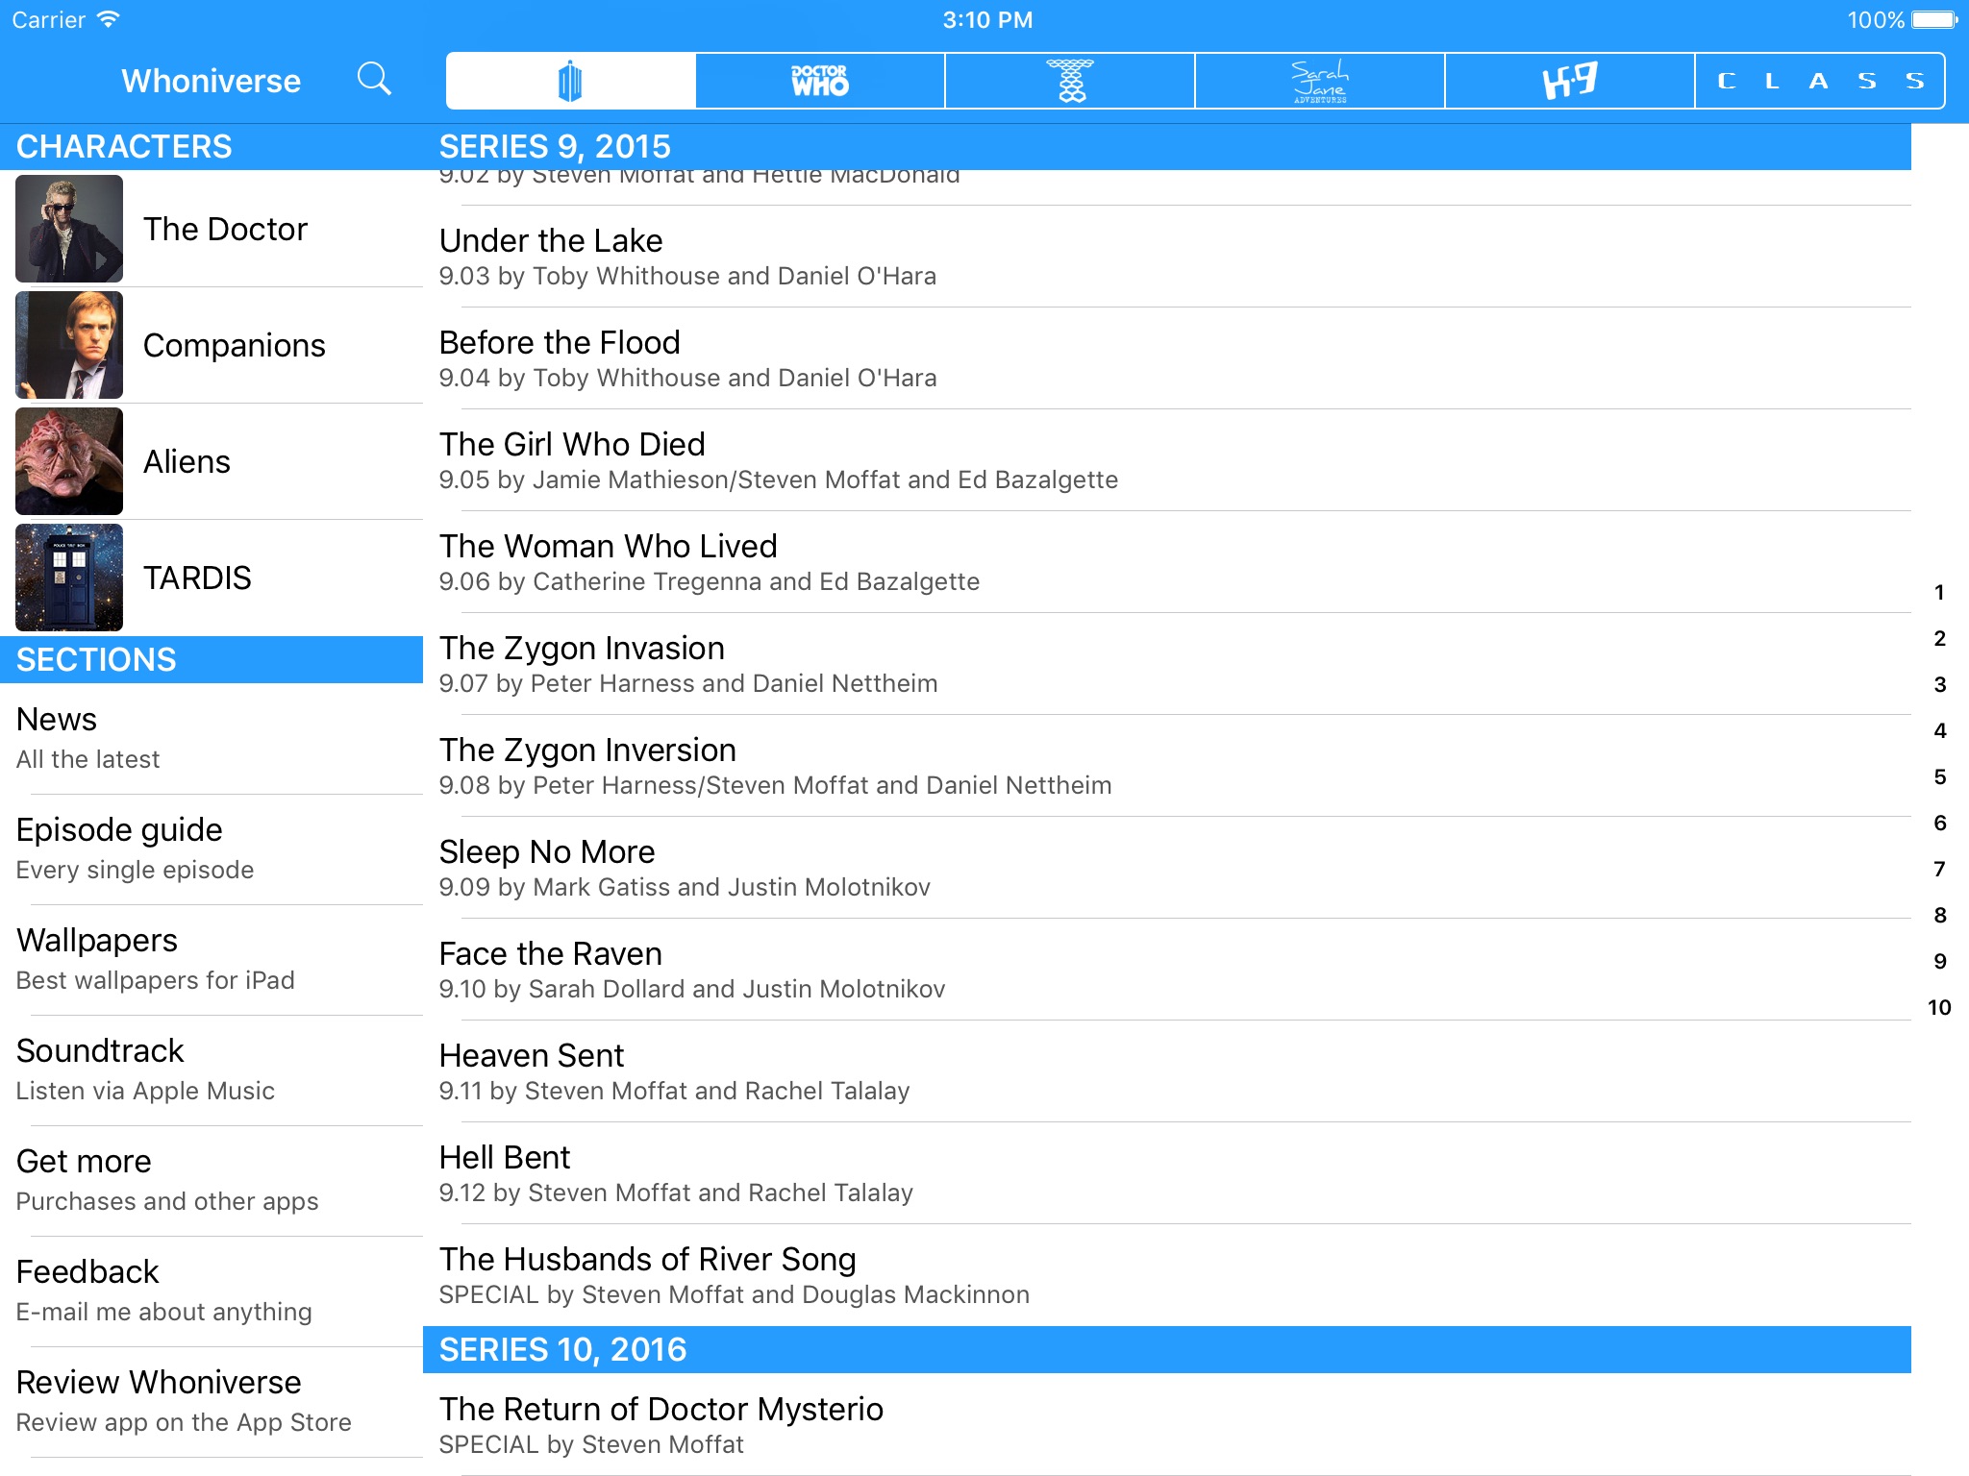
Task: Open the Feedback e-mail row
Action: click(x=212, y=1291)
